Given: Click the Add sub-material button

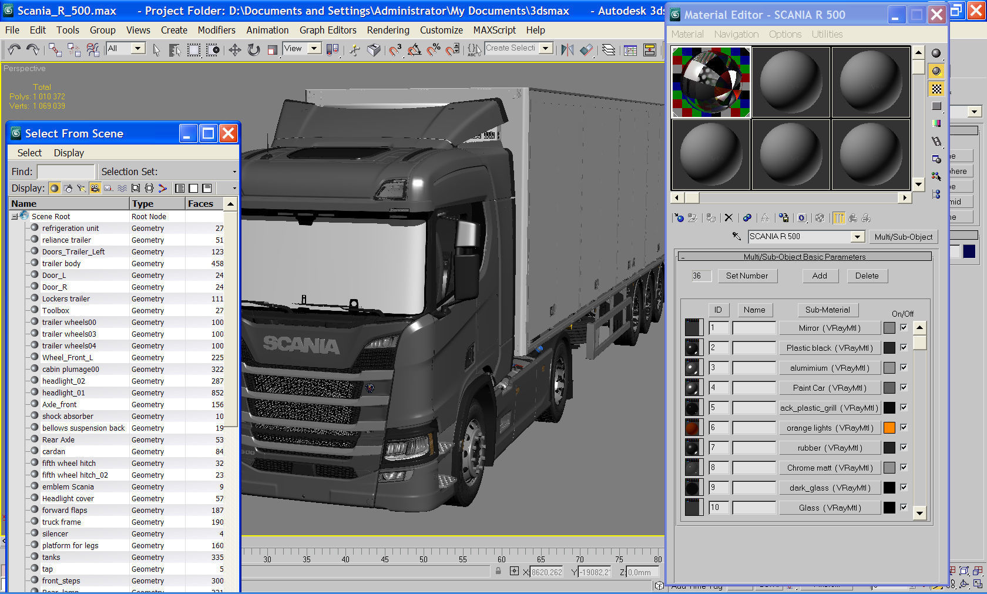Looking at the screenshot, I should 820,276.
